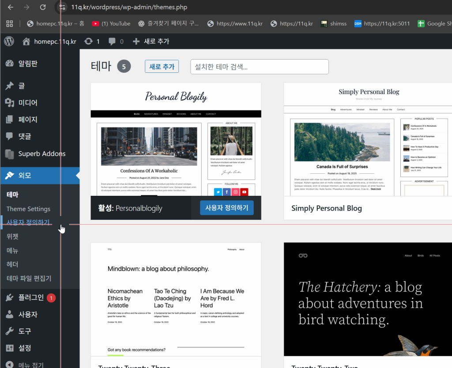
Task: Click the plugins update badge 1
Action: tap(51, 298)
